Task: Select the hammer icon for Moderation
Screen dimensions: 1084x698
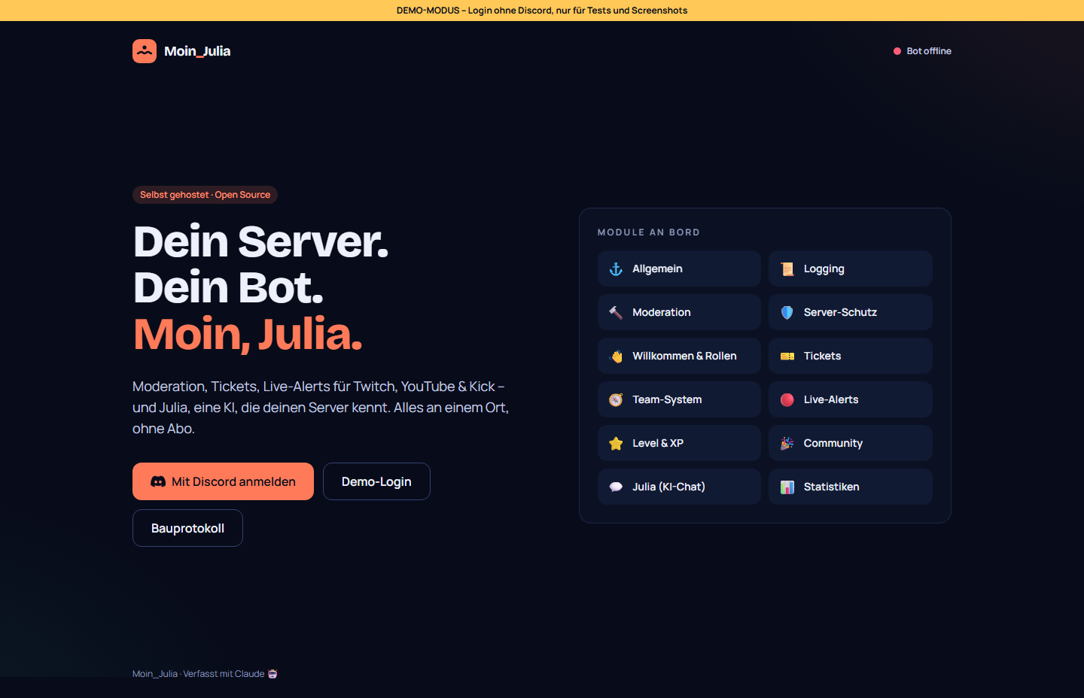Action: tap(616, 313)
